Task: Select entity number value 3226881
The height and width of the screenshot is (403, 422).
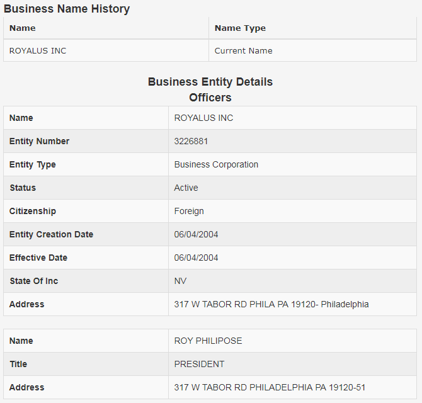Action: 191,141
